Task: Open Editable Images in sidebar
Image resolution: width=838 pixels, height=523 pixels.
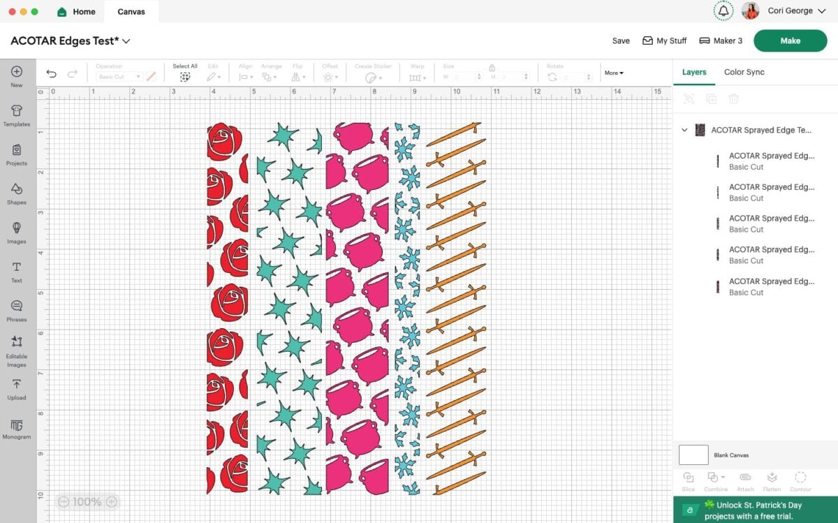Action: 17,351
